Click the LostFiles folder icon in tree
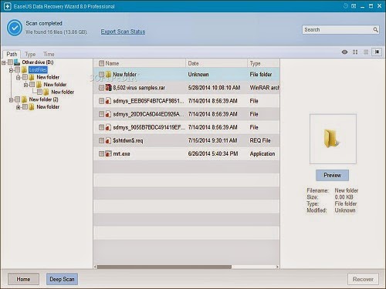The height and width of the screenshot is (289, 386). pyautogui.click(x=24, y=69)
